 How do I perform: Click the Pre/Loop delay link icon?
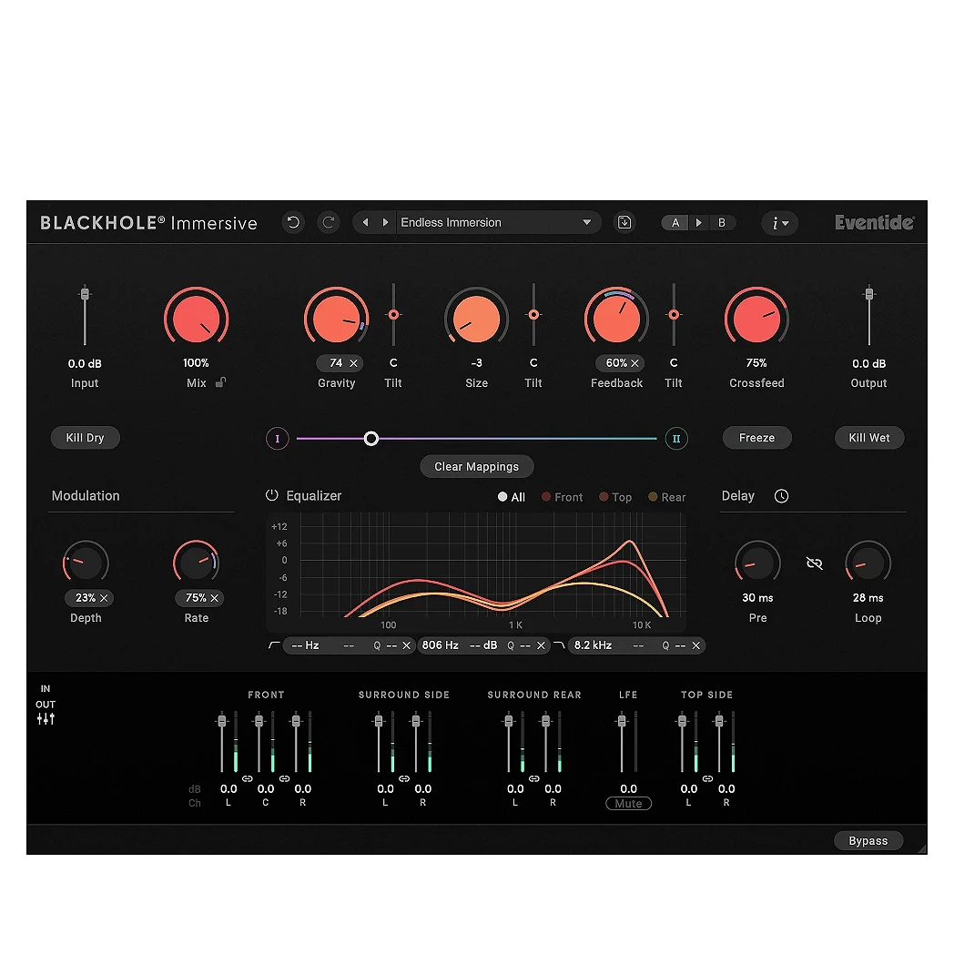814,563
